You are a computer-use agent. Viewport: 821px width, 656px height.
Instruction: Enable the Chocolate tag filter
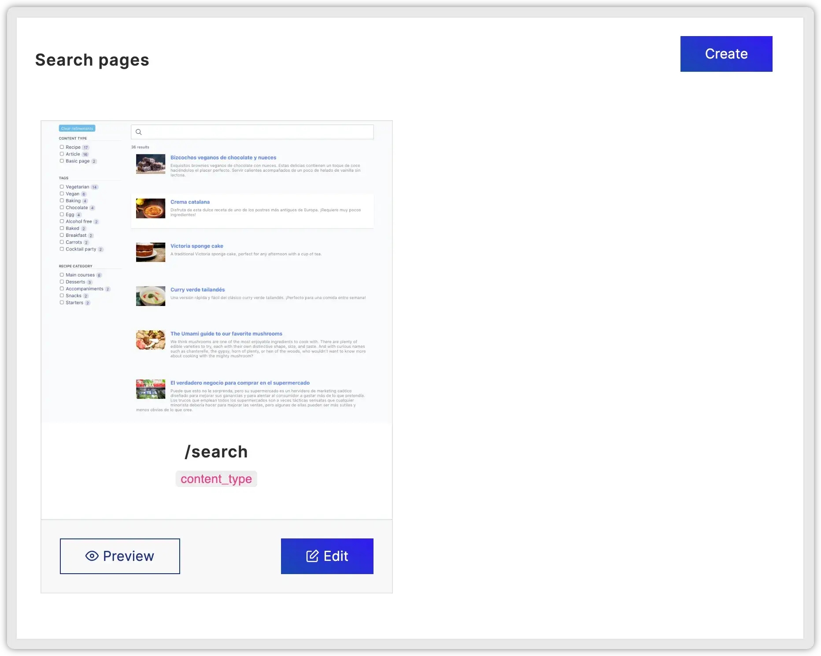[62, 207]
